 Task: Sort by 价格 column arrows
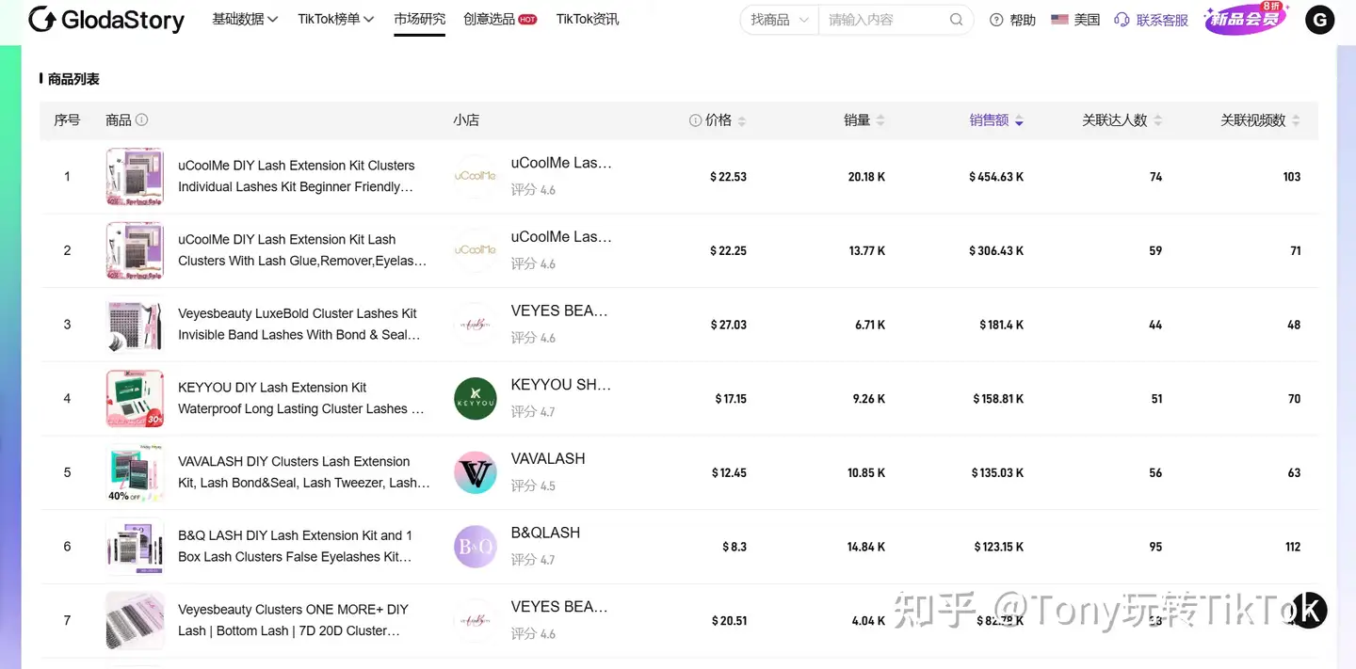tap(741, 120)
